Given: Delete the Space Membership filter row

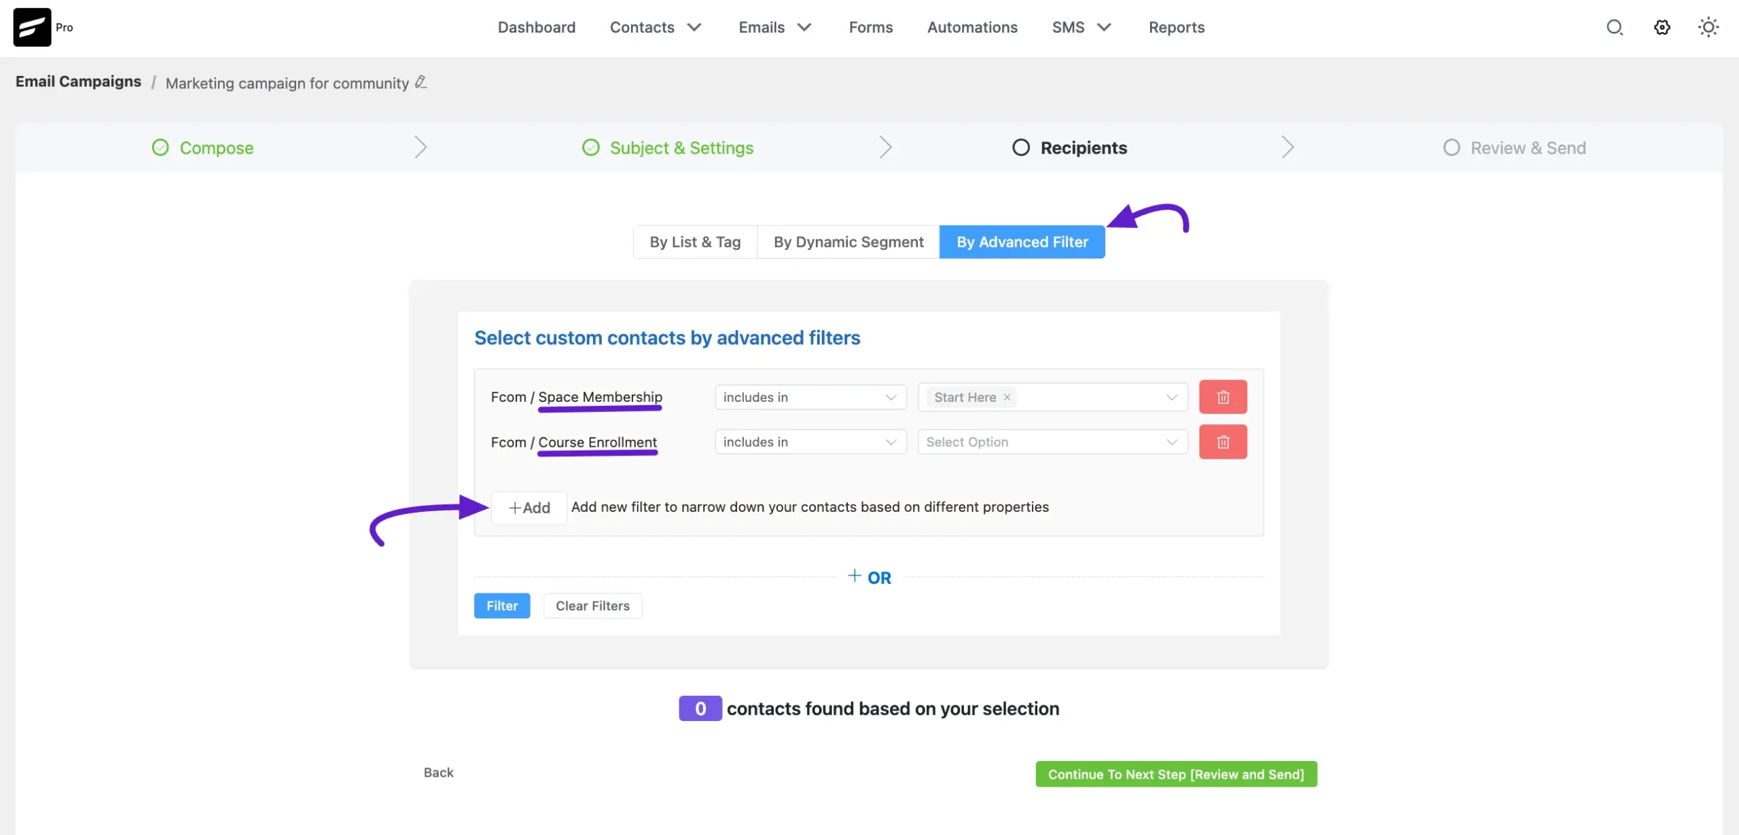Looking at the screenshot, I should (1222, 397).
